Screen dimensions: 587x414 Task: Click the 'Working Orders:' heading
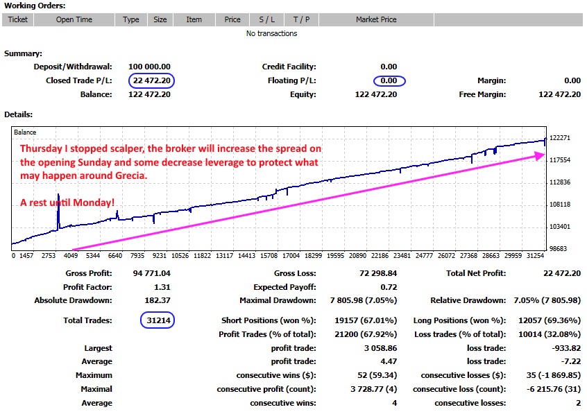35,6
